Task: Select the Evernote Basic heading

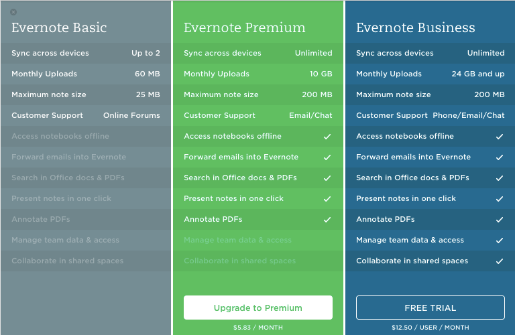Action: pos(59,28)
